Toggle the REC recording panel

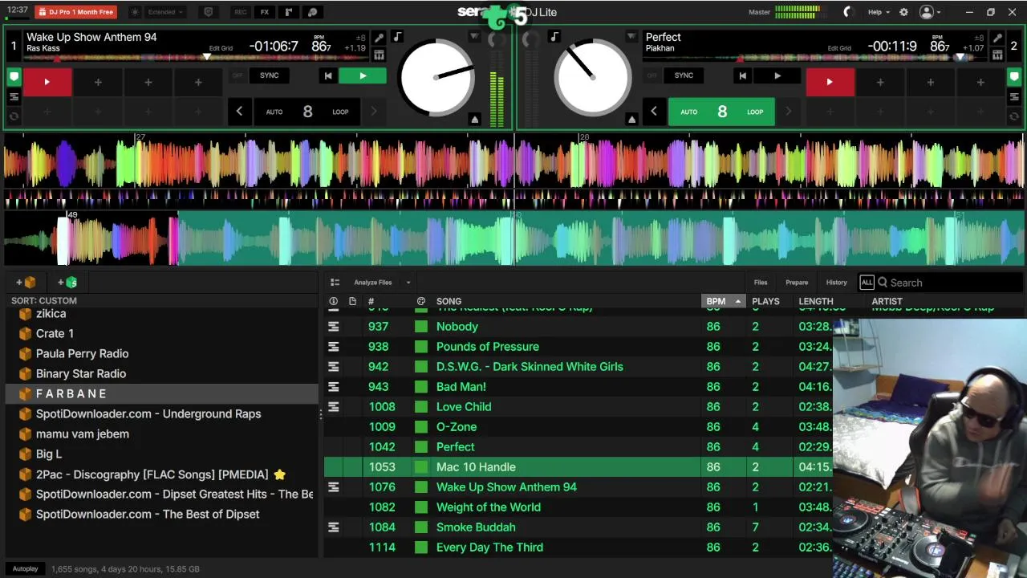pyautogui.click(x=240, y=12)
